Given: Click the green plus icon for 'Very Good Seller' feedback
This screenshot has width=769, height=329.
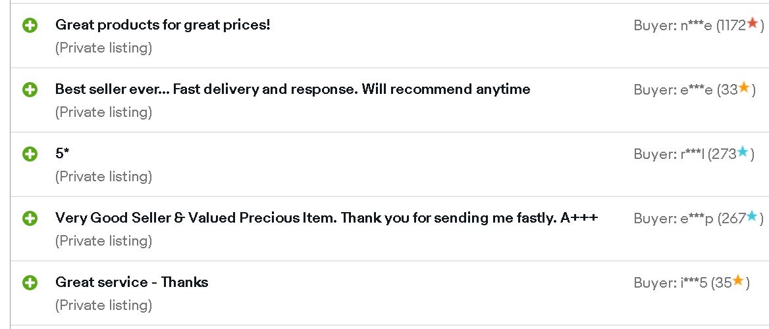Looking at the screenshot, I should point(30,219).
